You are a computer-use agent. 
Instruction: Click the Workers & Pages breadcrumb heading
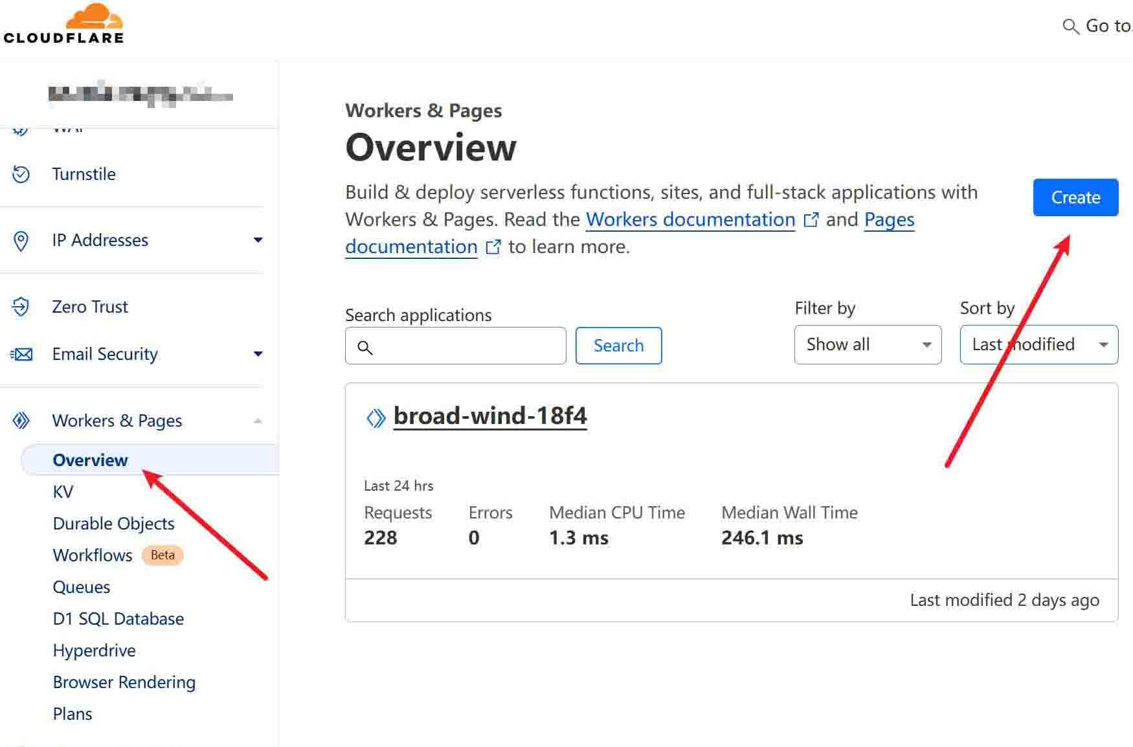pyautogui.click(x=423, y=111)
